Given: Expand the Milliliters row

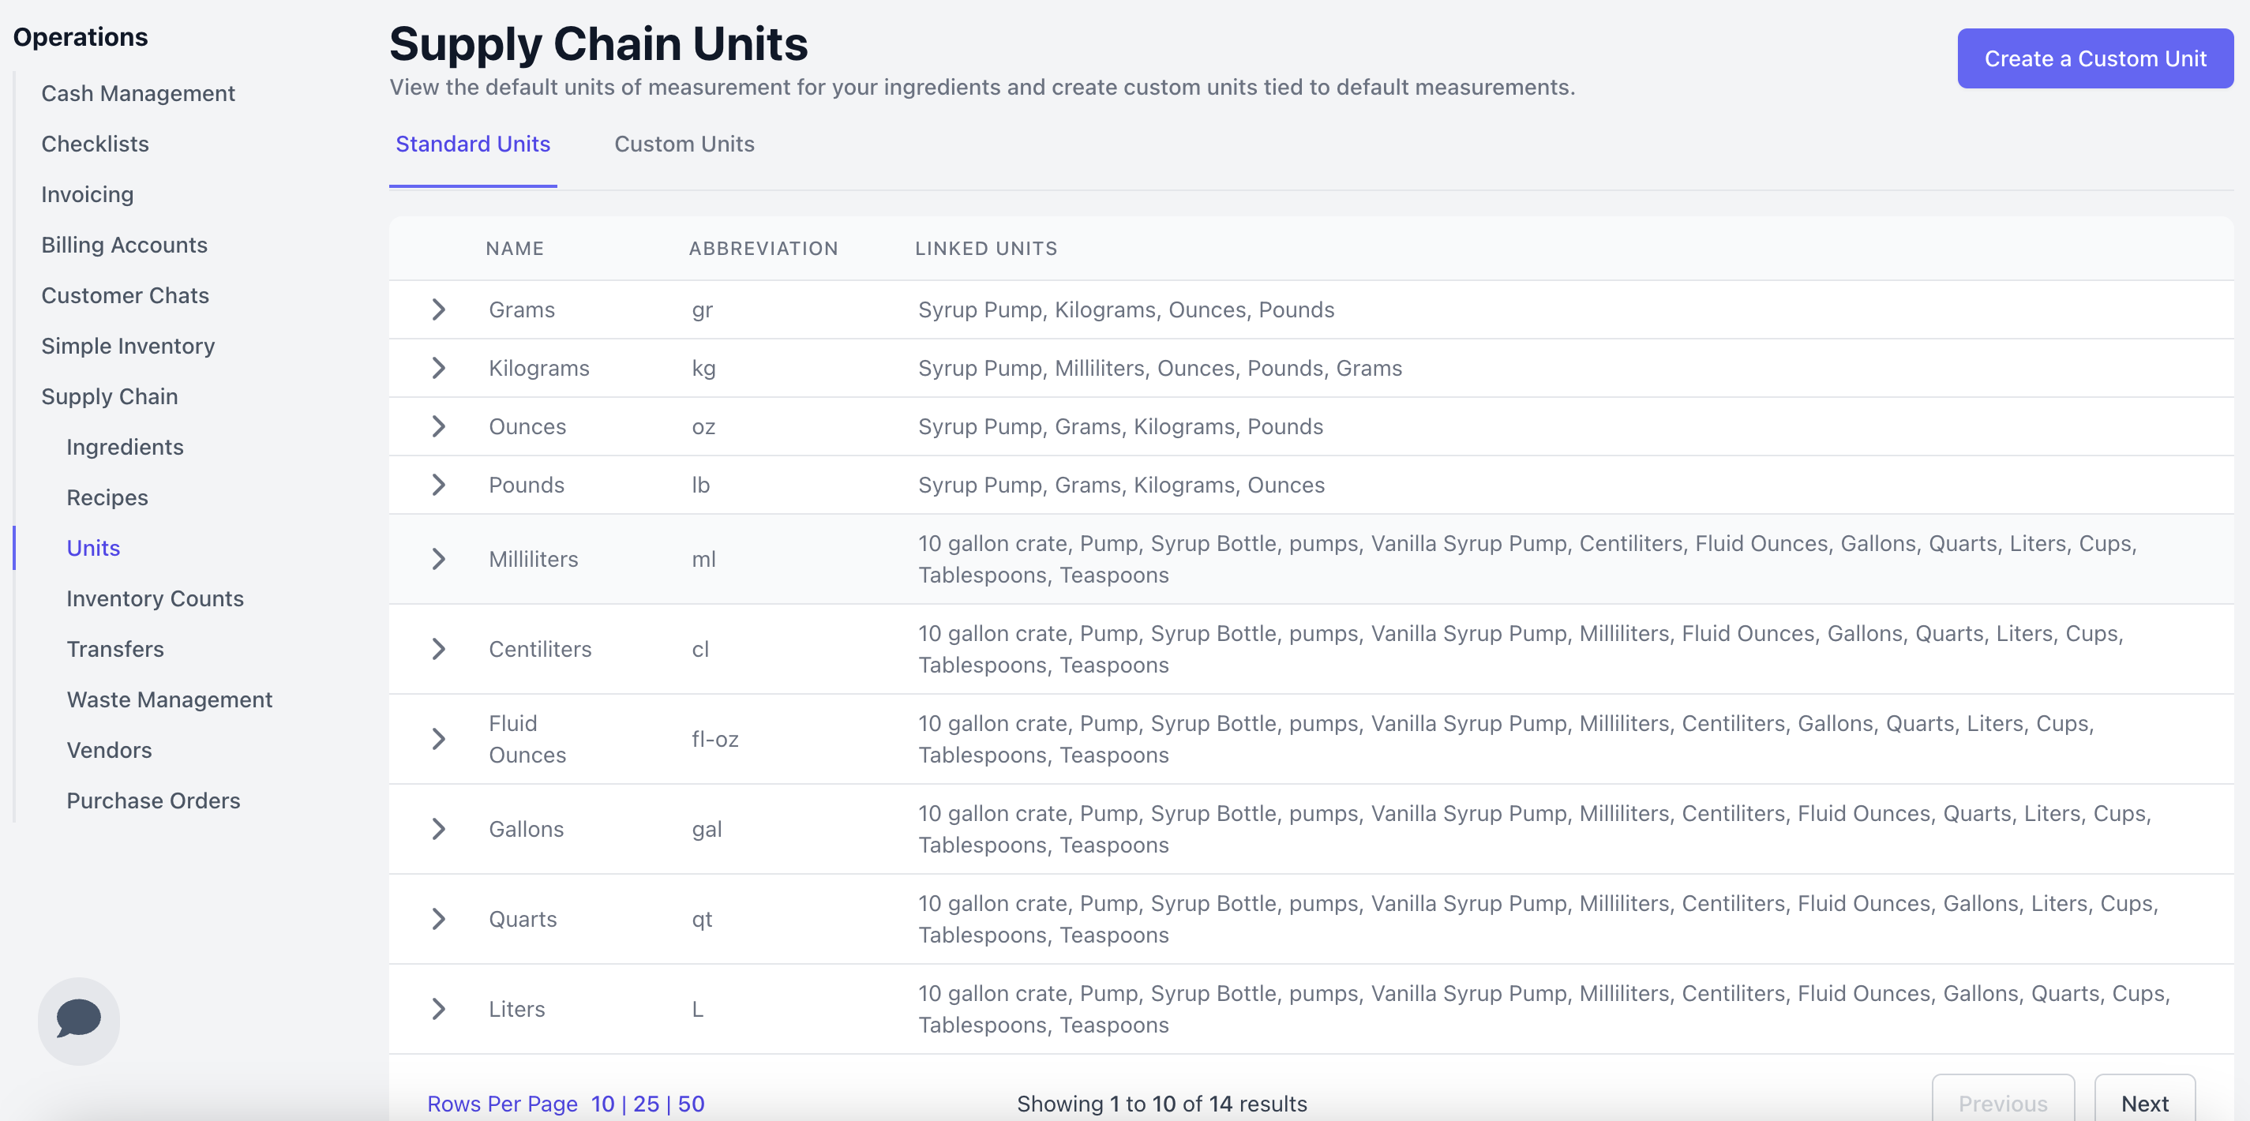Looking at the screenshot, I should click(438, 559).
